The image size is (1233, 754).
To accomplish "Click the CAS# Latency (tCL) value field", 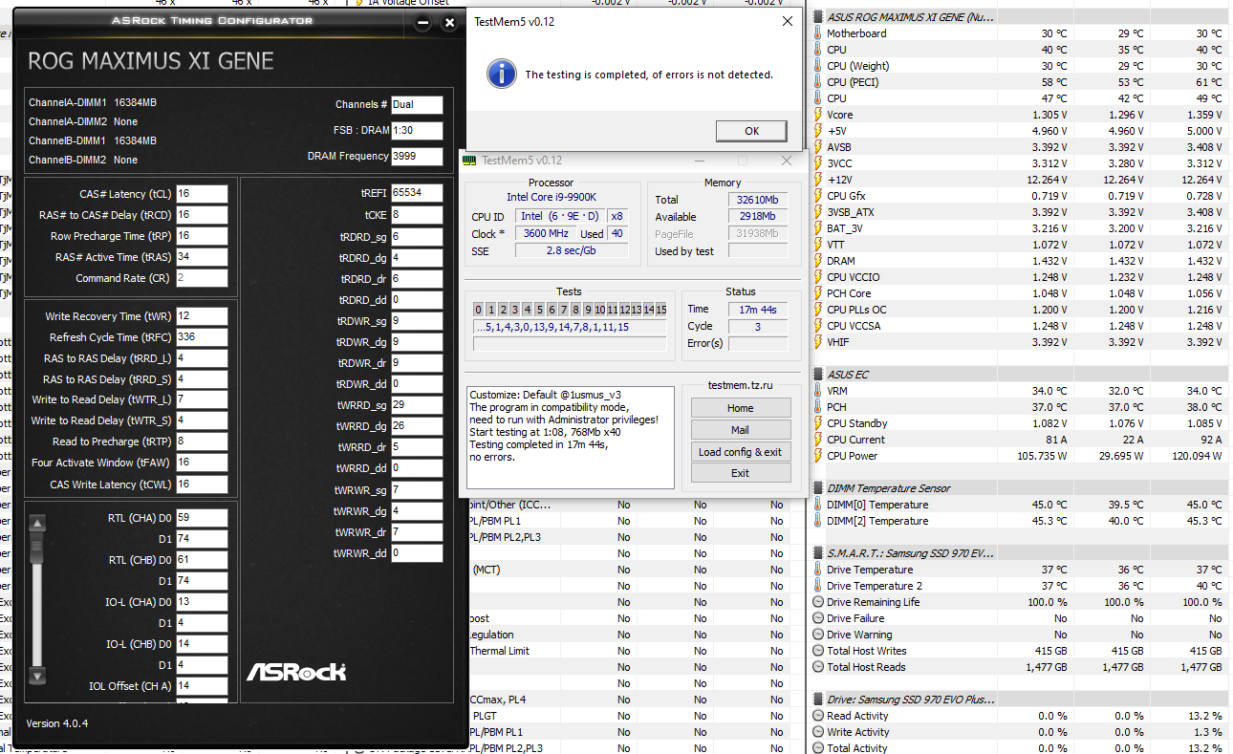I will pyautogui.click(x=202, y=194).
